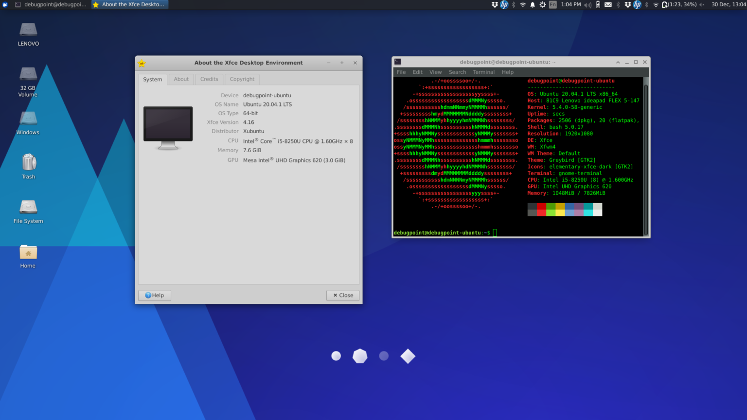Click the mail envelope icon in the panel
This screenshot has width=747, height=420.
tap(608, 4)
